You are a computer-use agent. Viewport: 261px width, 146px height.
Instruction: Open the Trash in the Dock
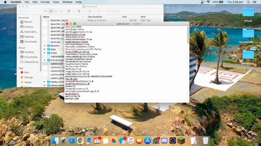coord(206,141)
